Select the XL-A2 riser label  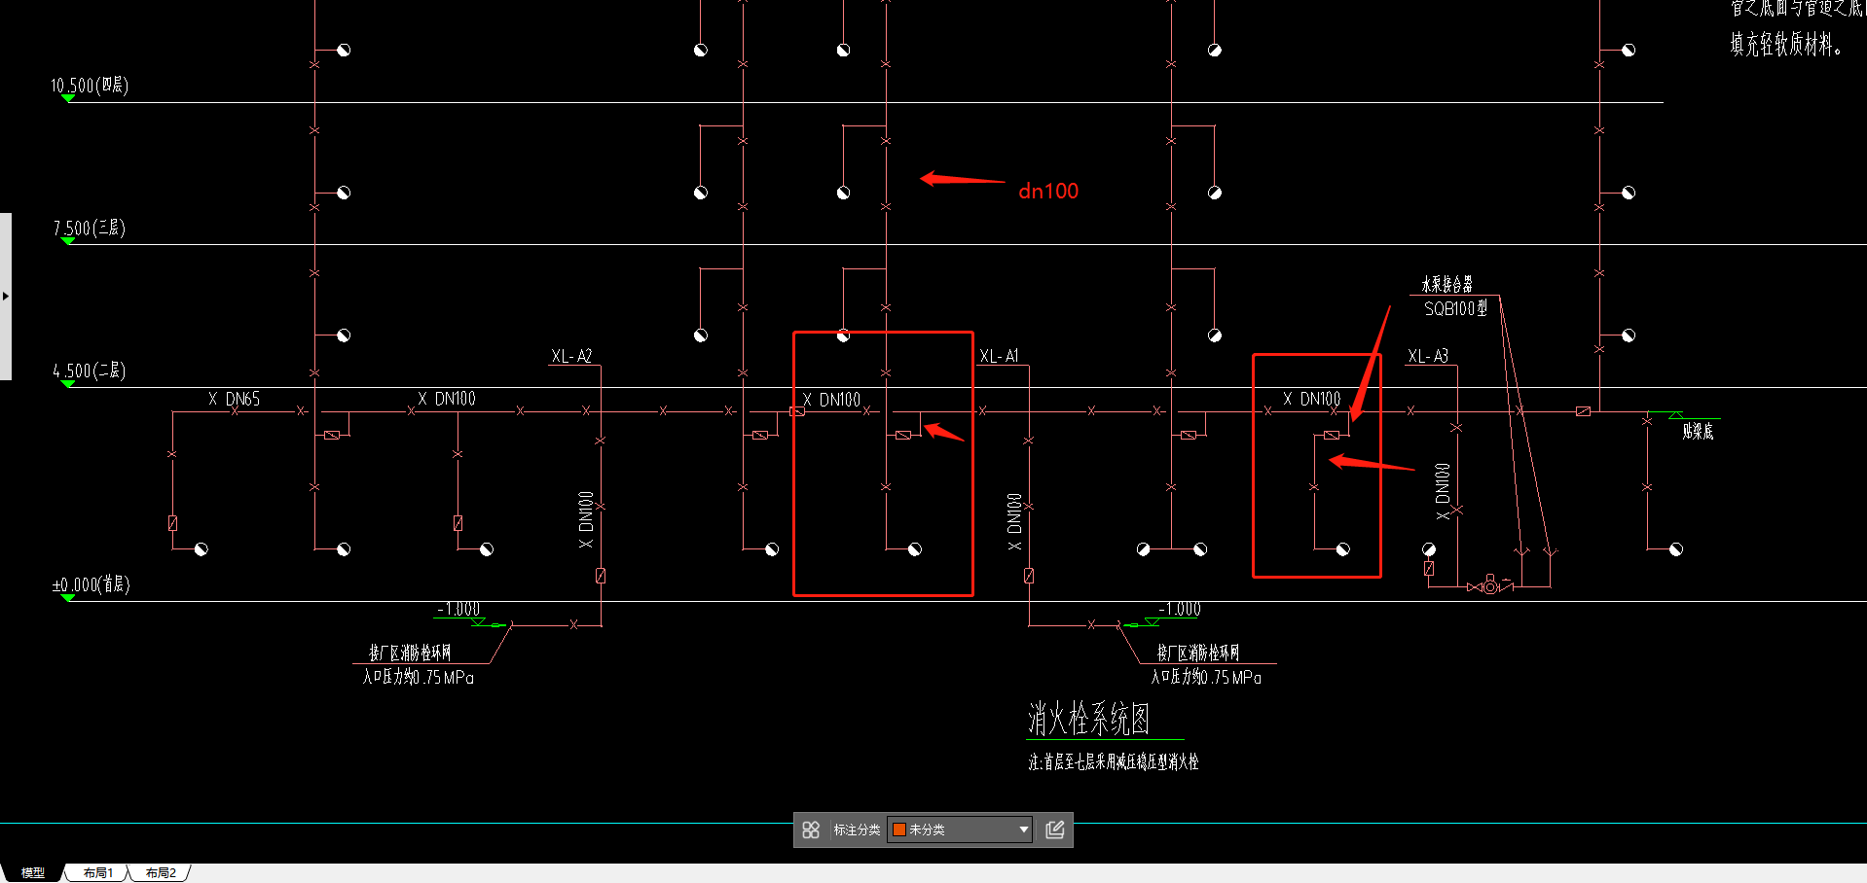point(571,356)
